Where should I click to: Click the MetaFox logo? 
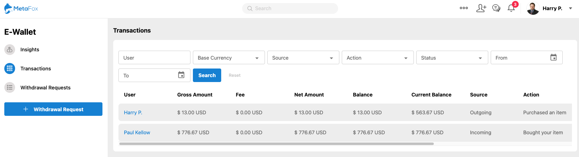21,8
